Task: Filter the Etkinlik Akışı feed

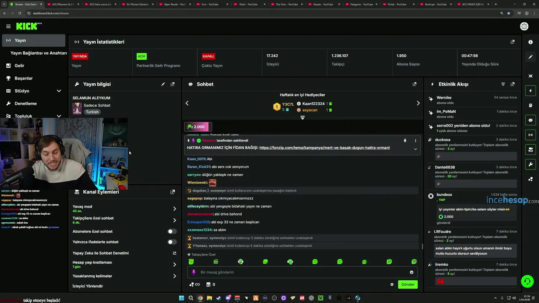Action: click(x=503, y=84)
